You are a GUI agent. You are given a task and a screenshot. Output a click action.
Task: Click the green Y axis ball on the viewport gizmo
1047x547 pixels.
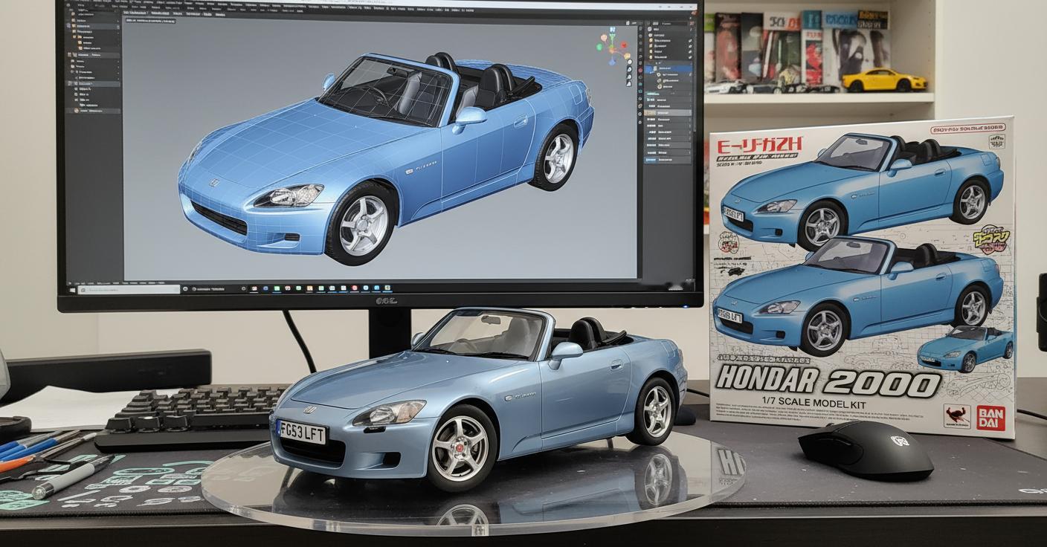click(599, 47)
